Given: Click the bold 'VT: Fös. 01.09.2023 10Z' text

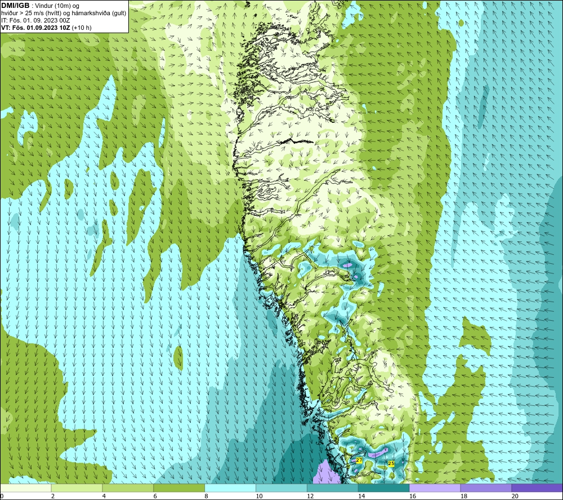Looking at the screenshot, I should click(35, 28).
